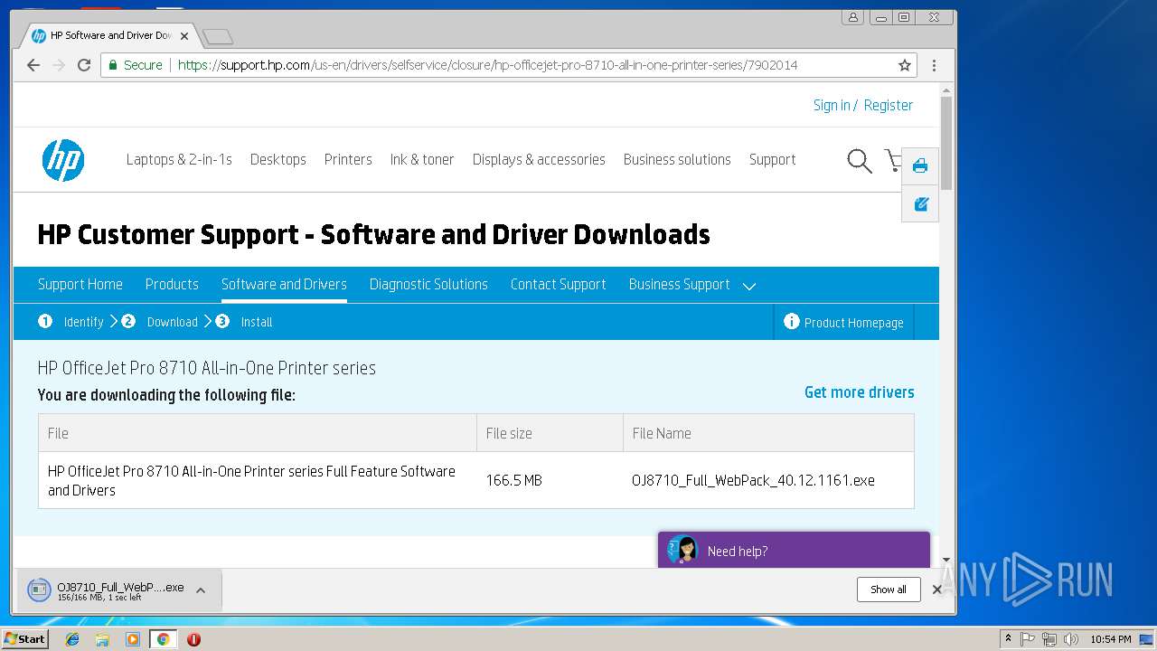Click the Chrome taskbar icon
This screenshot has height=651, width=1157.
pyautogui.click(x=163, y=639)
